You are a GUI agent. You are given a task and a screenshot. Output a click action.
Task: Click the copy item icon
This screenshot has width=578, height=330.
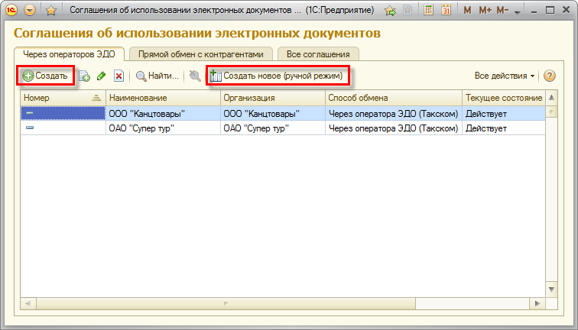pos(84,76)
